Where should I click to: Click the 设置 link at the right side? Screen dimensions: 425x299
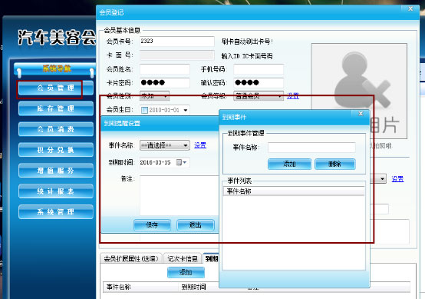(x=397, y=179)
